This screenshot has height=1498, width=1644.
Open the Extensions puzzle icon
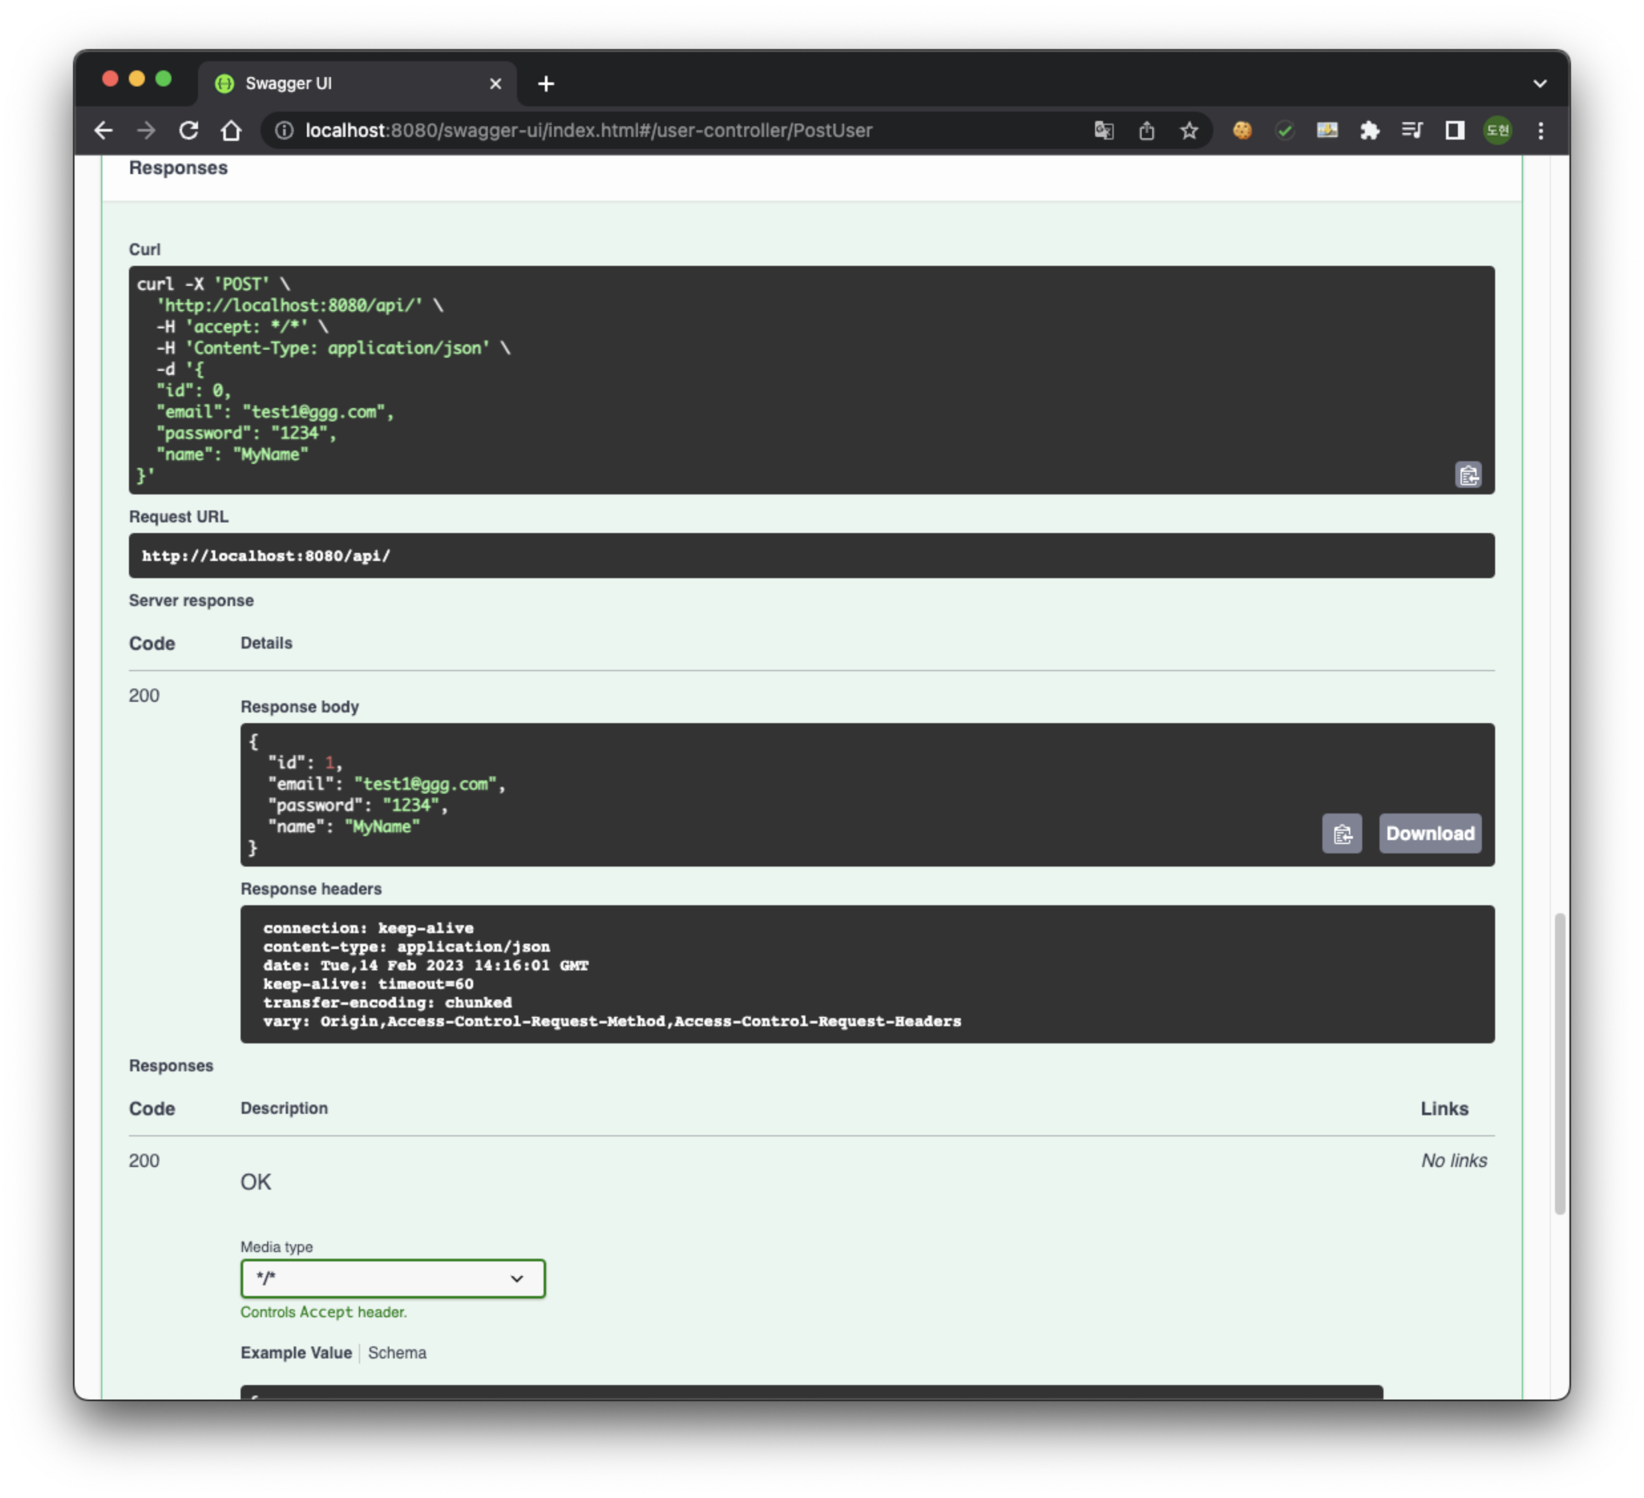(1369, 130)
